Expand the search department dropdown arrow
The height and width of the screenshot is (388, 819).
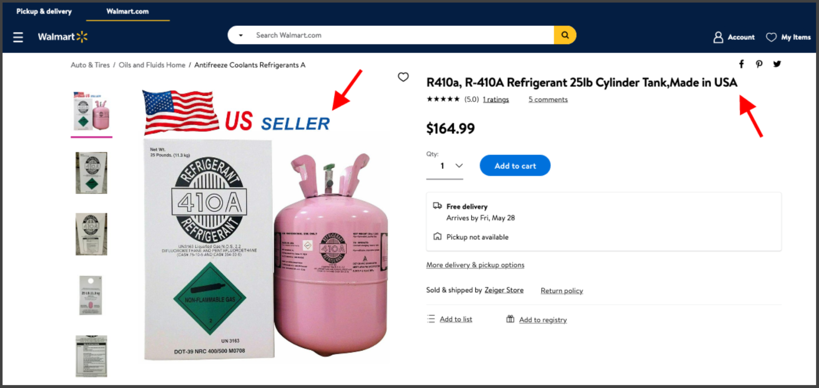[x=241, y=35]
